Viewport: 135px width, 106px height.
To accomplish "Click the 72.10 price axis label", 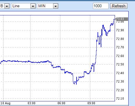I will coord(120,98).
